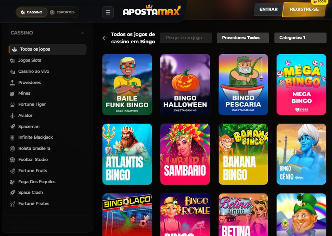Open the Bingo Royale game
The height and width of the screenshot is (236, 332).
point(185,215)
